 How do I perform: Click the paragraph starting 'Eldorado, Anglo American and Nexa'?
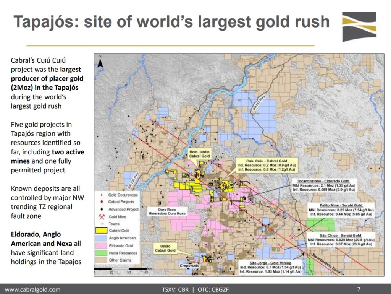(46, 248)
